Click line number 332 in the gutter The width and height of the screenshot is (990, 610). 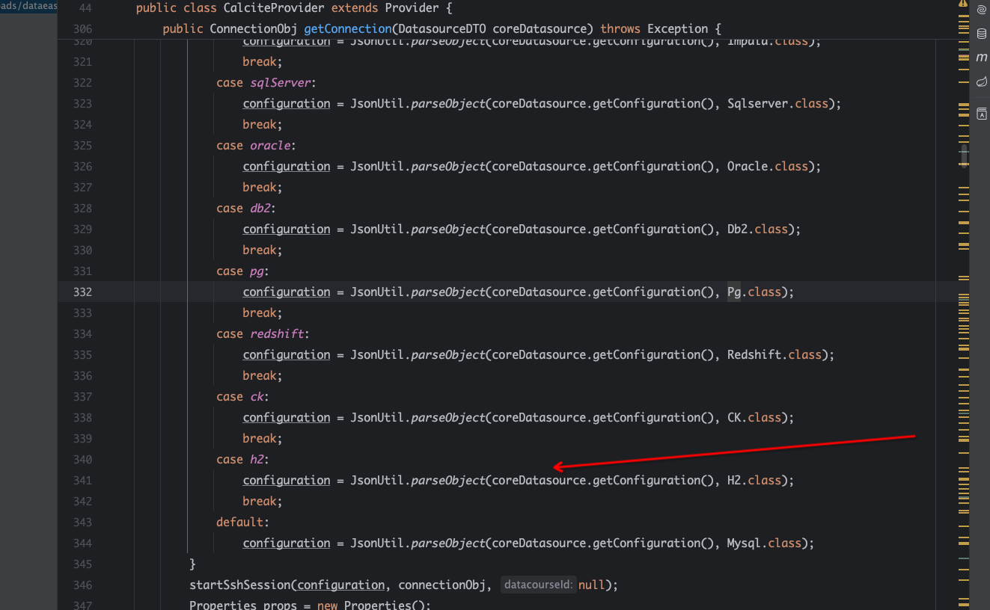point(82,292)
